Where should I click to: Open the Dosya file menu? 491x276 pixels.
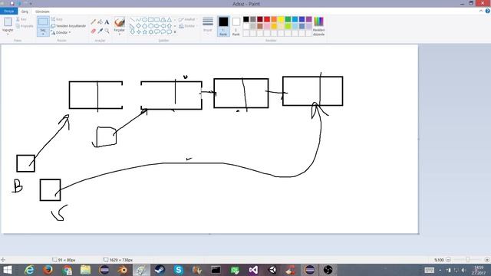point(8,11)
